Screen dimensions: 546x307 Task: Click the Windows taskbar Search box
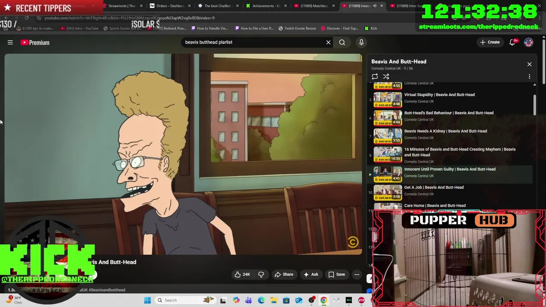(186, 300)
